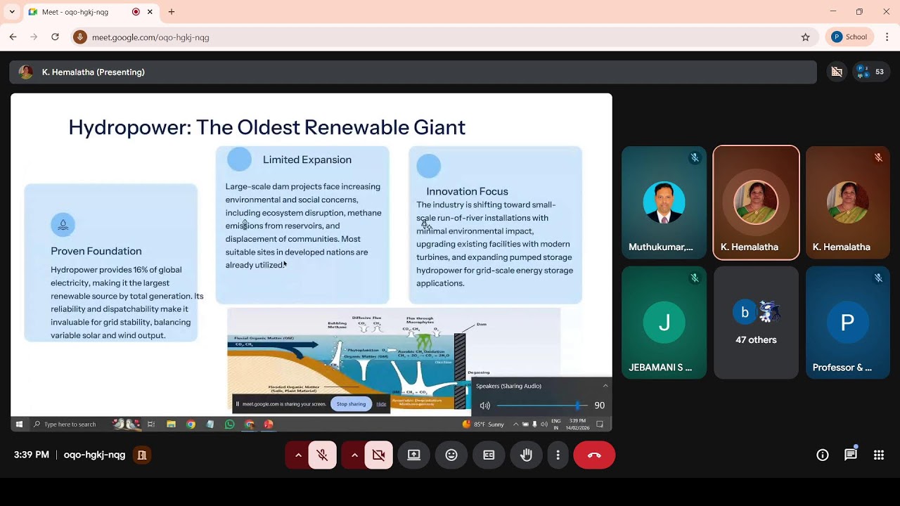900x506 pixels.
Task: Open the 47 others participants tile
Action: pos(756,323)
